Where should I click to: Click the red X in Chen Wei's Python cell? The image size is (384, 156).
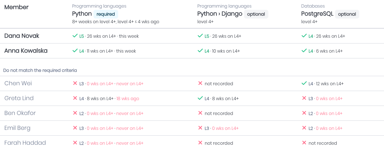pos(75,83)
